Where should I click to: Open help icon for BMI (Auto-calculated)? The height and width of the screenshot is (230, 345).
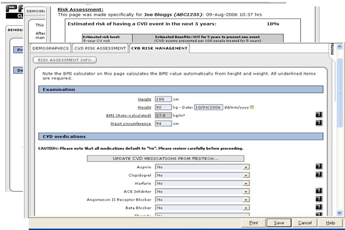pyautogui.click(x=318, y=115)
